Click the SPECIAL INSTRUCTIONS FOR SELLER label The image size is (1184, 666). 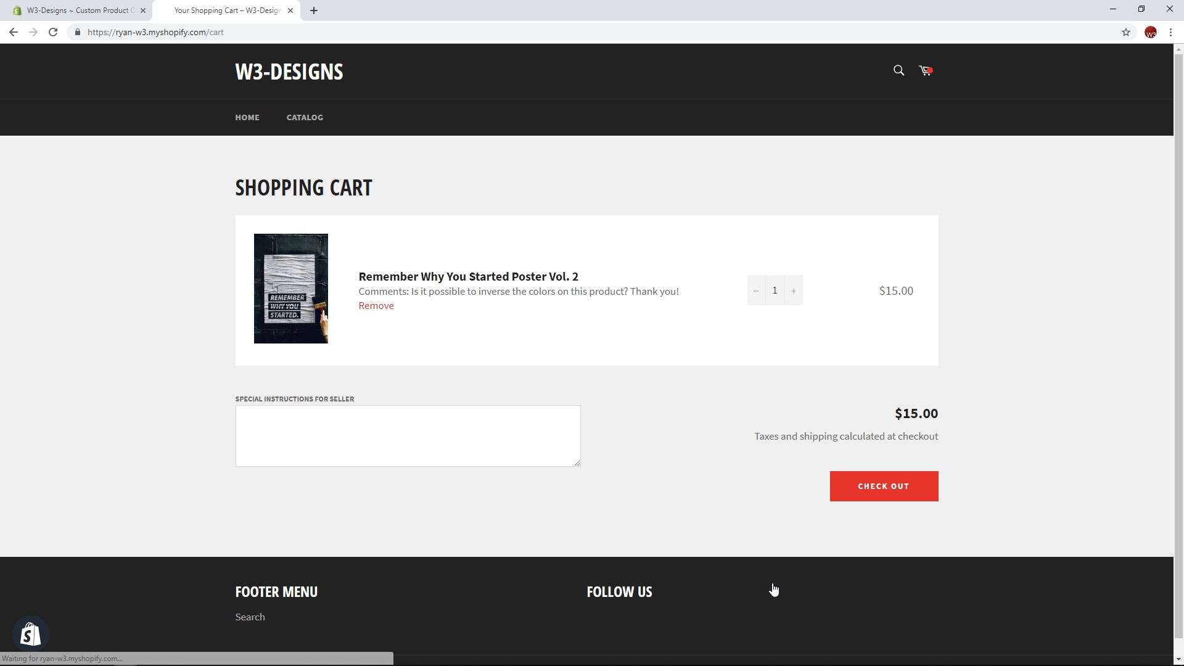point(295,399)
